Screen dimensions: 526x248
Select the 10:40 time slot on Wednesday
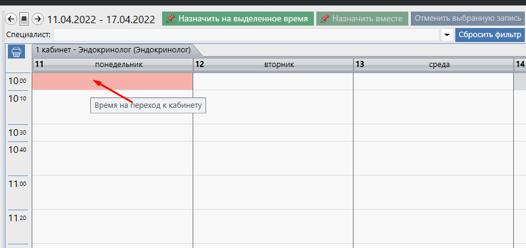pos(433,157)
